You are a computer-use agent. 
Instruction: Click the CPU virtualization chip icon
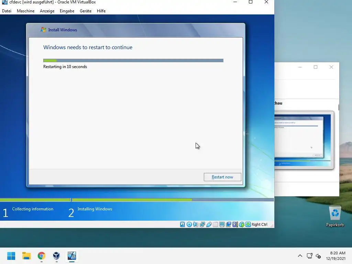click(x=235, y=224)
